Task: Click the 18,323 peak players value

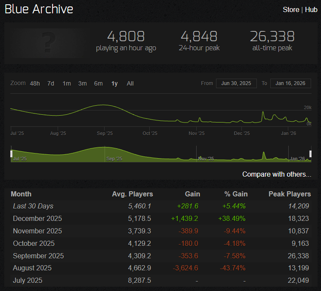Action: 299,218
